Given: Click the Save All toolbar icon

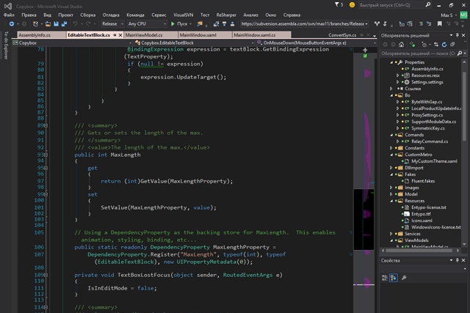Looking at the screenshot, I should 64,23.
